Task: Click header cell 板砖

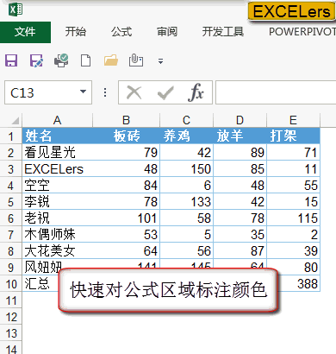Action: tap(127, 136)
